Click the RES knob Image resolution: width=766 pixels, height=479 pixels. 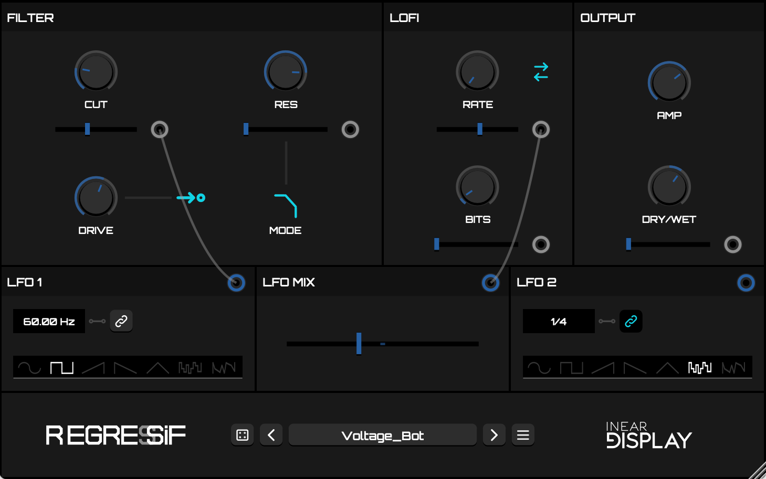(286, 72)
